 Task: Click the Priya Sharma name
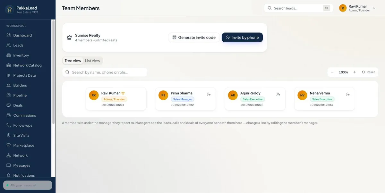(182, 93)
